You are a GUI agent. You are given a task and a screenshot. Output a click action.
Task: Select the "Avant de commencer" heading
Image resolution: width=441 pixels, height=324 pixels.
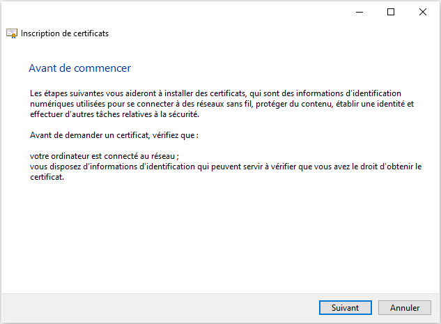[x=79, y=68]
